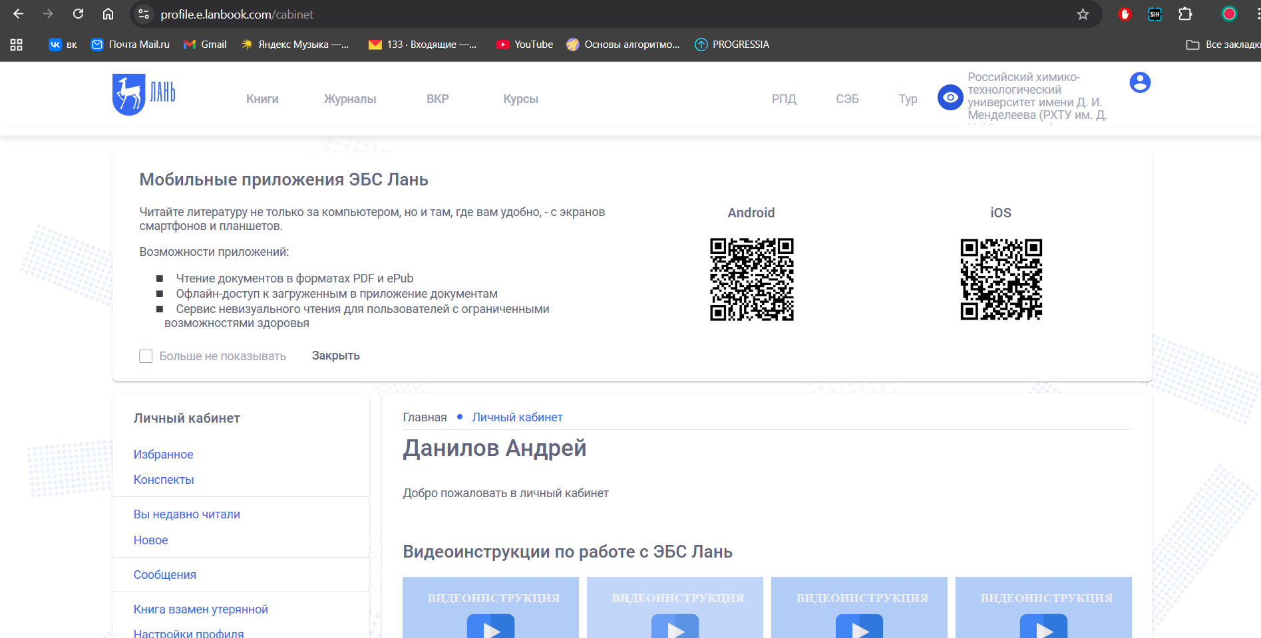Open the 'Книги' menu item

click(262, 99)
